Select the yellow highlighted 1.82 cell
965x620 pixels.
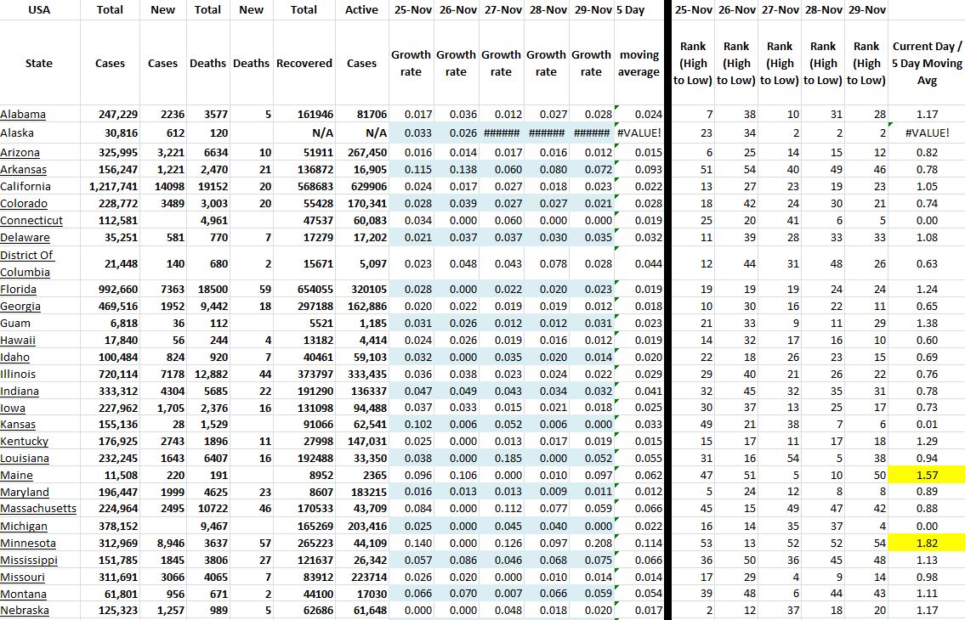click(x=928, y=544)
